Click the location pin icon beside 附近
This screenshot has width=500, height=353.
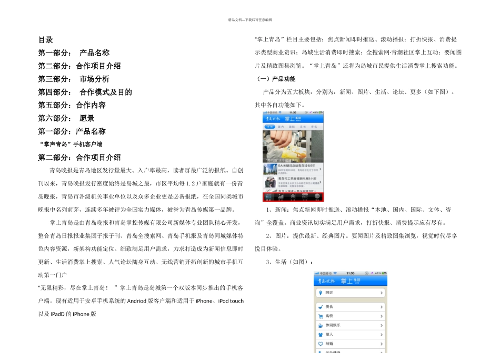tap(321, 293)
